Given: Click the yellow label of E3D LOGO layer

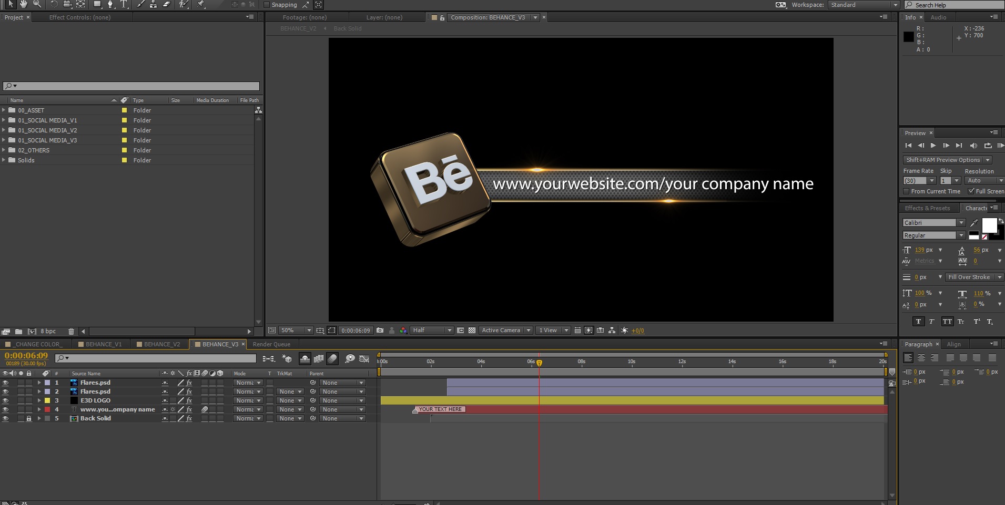Looking at the screenshot, I should 47,401.
